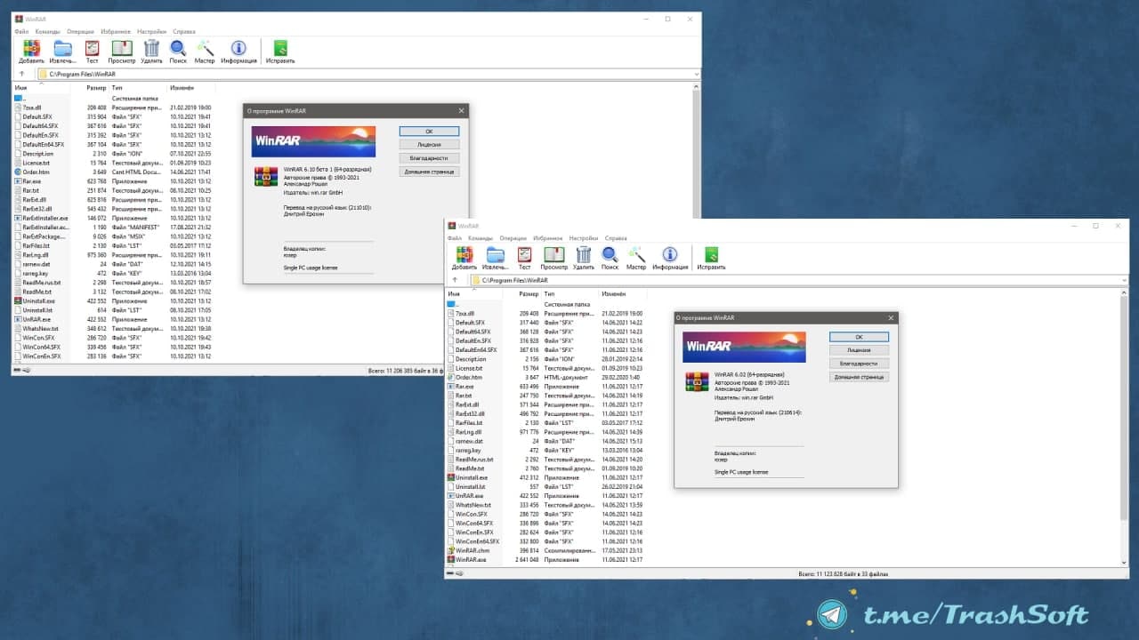This screenshot has width=1139, height=640.
Task: Launch Мастер wizard in the top-left WinRAR window
Action: [205, 49]
